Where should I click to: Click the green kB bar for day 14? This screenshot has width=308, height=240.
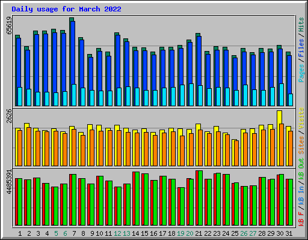point(137,199)
